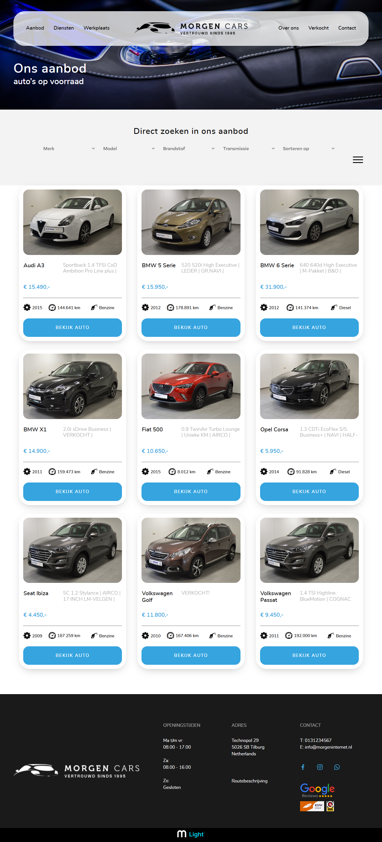Expand the Sorteren op dropdown

308,149
